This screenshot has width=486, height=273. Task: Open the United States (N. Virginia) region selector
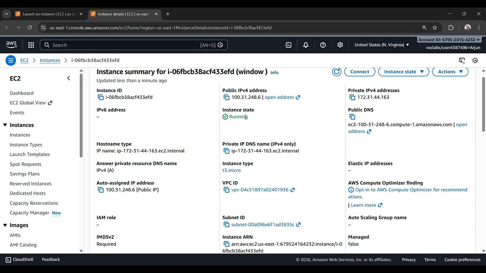tap(382, 45)
